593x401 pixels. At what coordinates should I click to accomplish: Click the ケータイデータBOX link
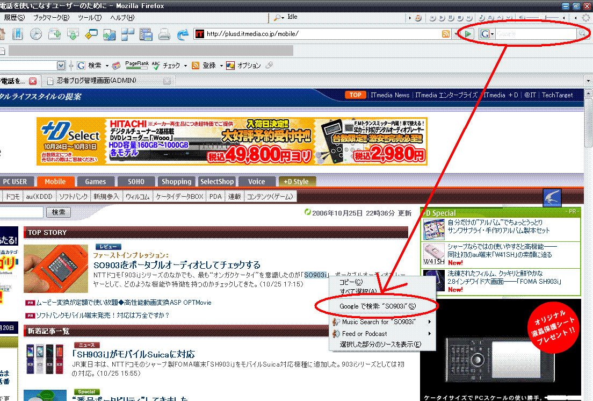[179, 197]
